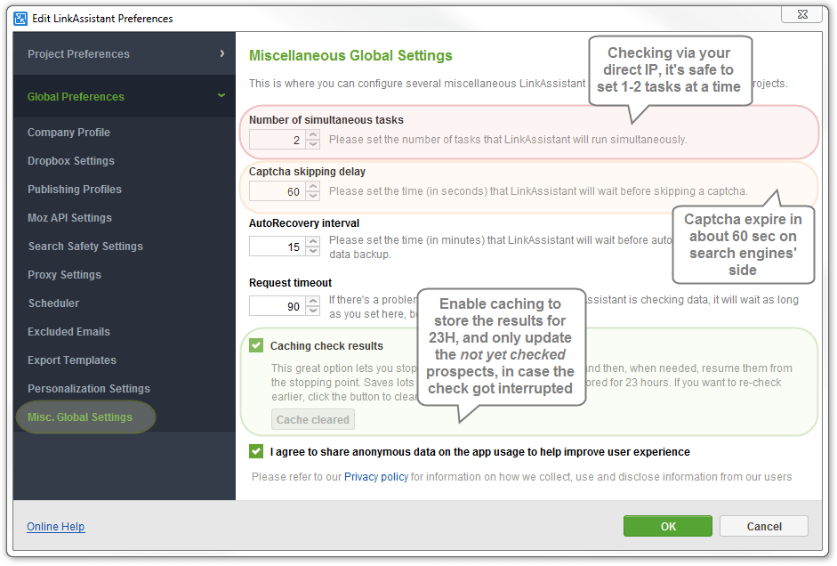Decrease Captcha skipping delay value
Screen dimensions: 837x566
pyautogui.click(x=313, y=196)
